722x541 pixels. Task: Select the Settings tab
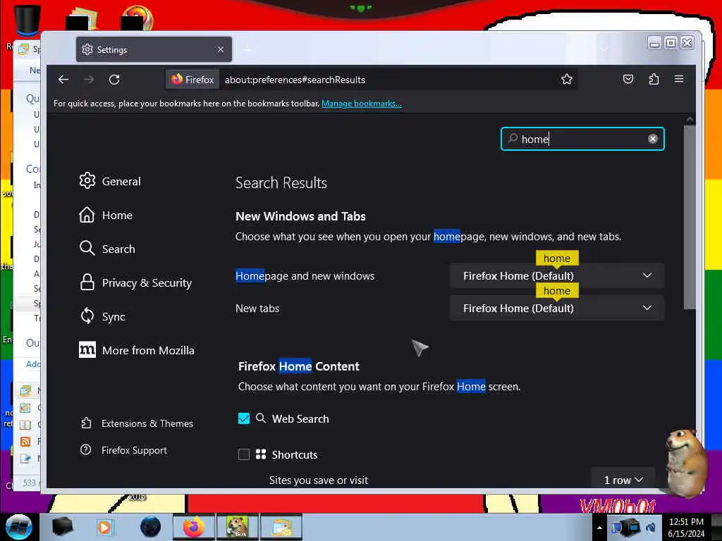(154, 49)
